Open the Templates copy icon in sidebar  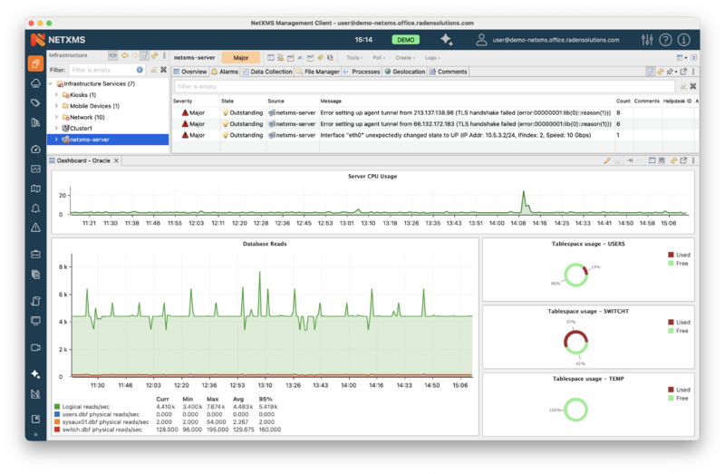[35, 275]
